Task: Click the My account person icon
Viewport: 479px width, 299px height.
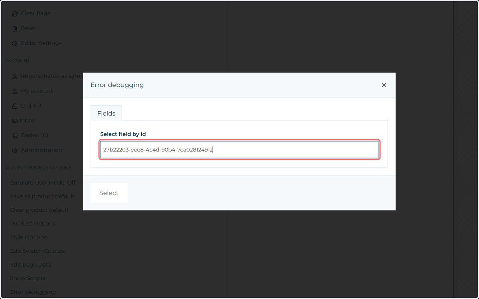Action: 15,91
